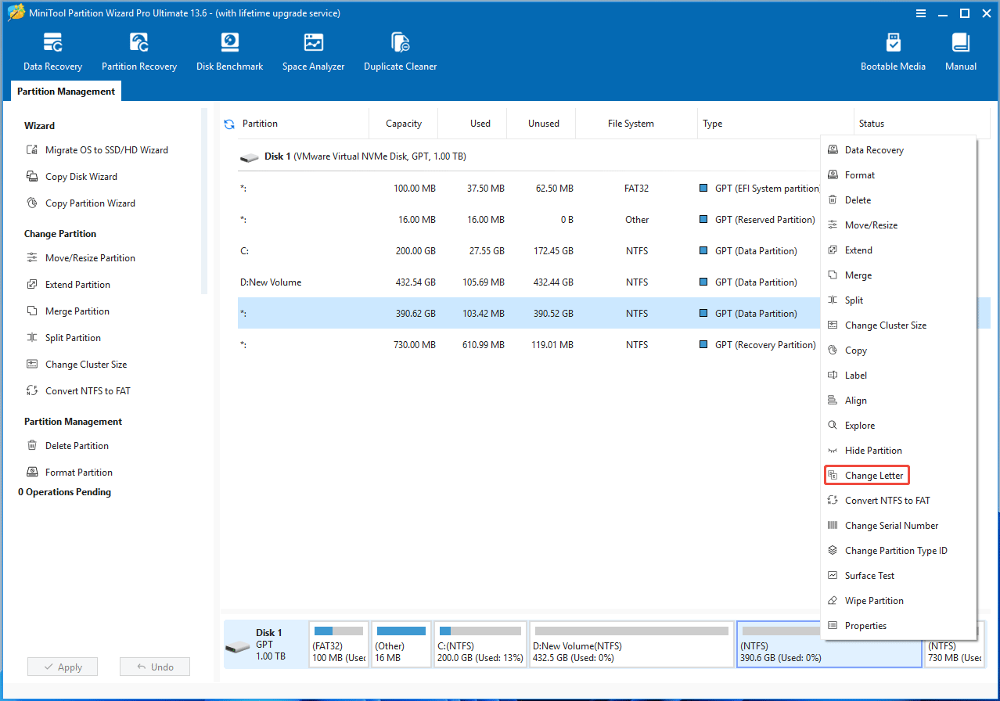Choose Change Cluster Size in the sidebar
Screen dimensions: 1000x701
76,365
